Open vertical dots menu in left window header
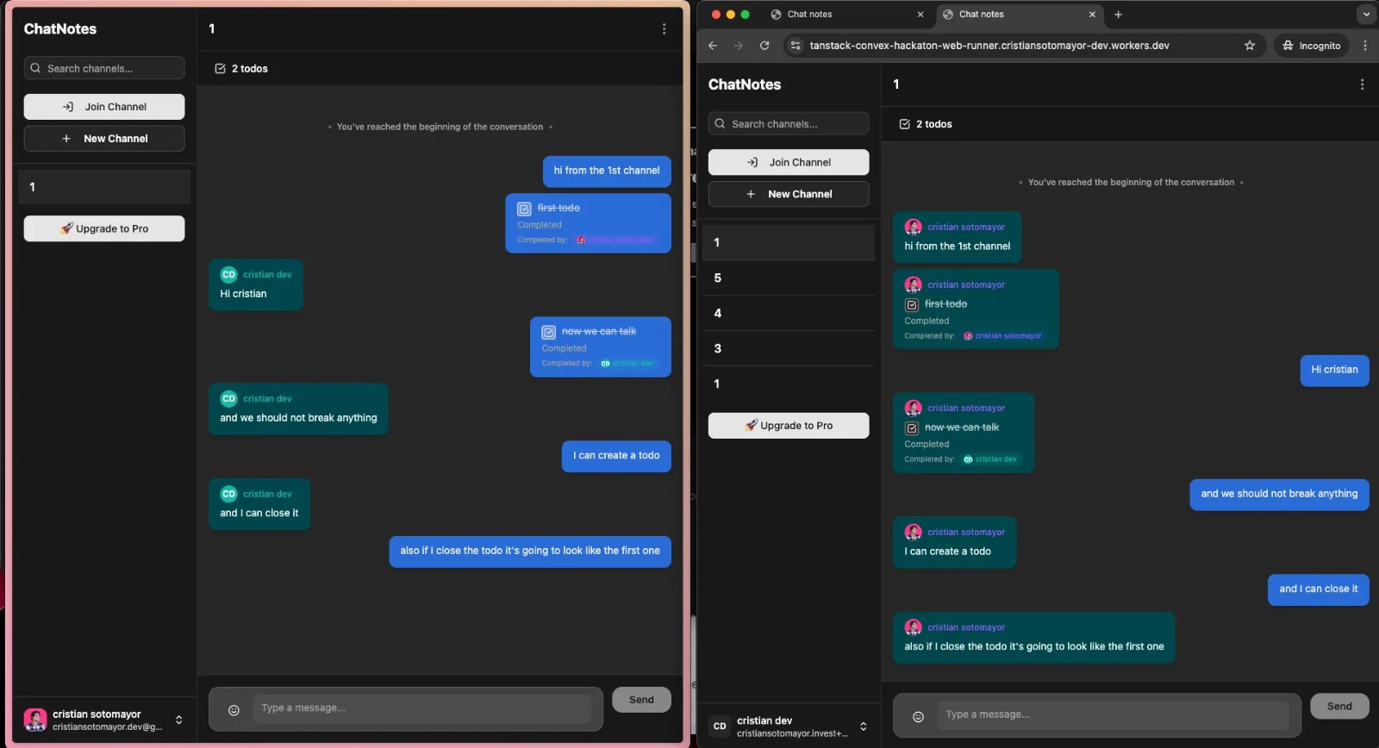 point(664,28)
